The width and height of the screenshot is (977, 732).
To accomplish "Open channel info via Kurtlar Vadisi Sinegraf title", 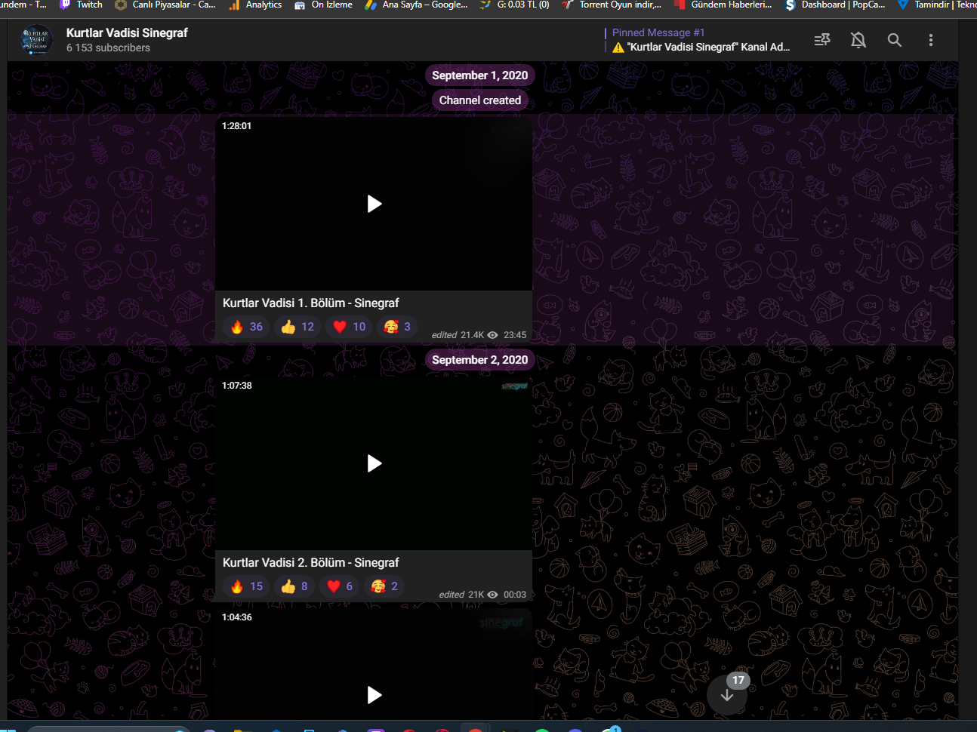I will point(127,32).
